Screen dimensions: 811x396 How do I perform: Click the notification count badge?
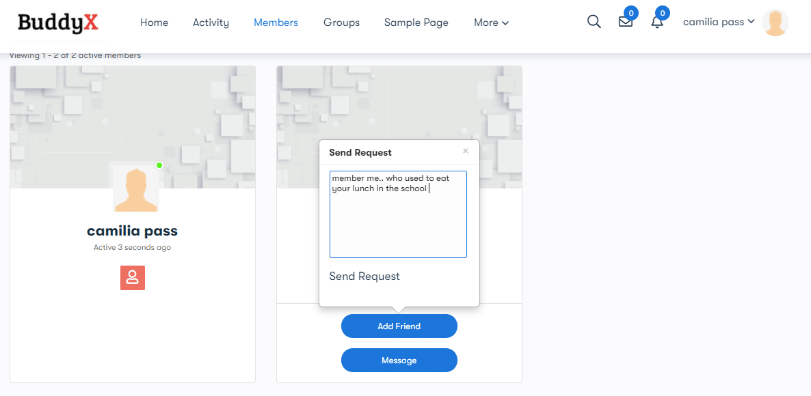pyautogui.click(x=661, y=12)
